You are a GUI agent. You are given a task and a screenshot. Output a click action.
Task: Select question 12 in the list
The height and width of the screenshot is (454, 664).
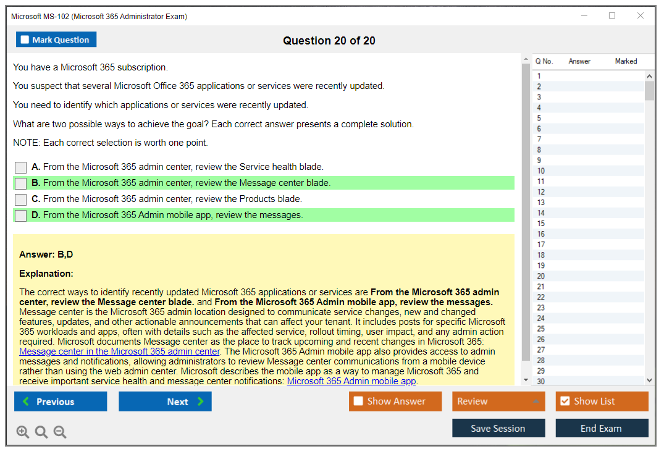coord(589,192)
